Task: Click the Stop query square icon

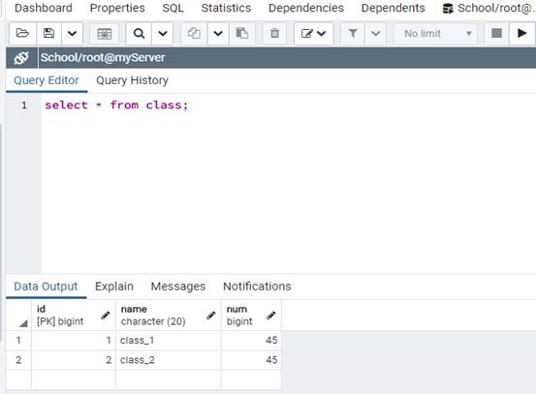Action: [x=496, y=34]
